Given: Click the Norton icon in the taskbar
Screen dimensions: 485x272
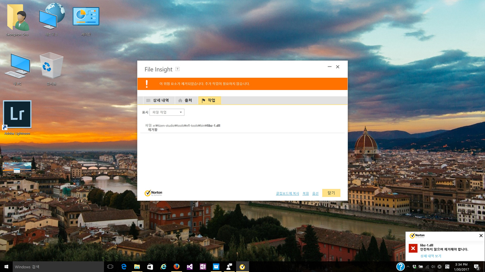Looking at the screenshot, I should click(242, 267).
